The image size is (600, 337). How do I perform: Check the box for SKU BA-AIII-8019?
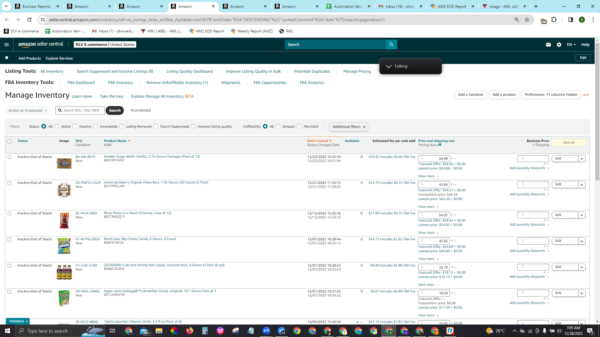click(x=9, y=157)
